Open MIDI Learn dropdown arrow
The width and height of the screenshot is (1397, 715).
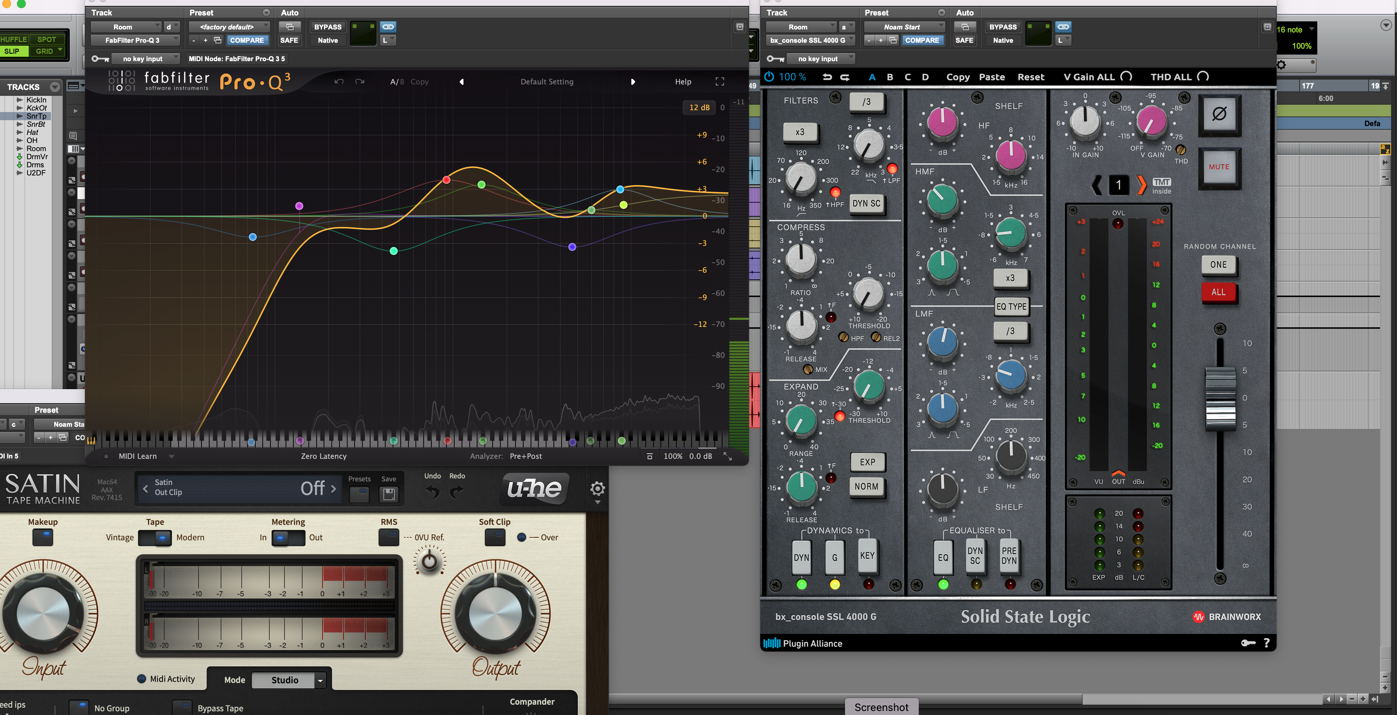(x=171, y=457)
